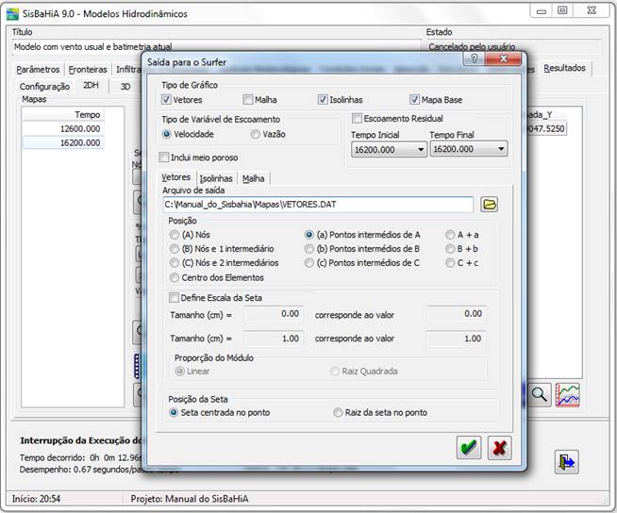The width and height of the screenshot is (617, 513).
Task: Choose Centro dos Elementos position
Action: (174, 277)
